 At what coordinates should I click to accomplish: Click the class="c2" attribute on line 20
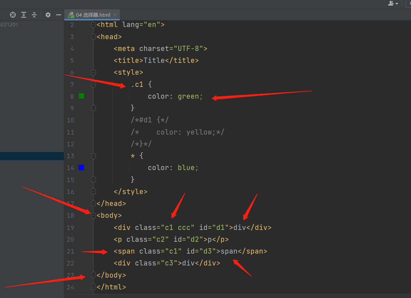148,239
